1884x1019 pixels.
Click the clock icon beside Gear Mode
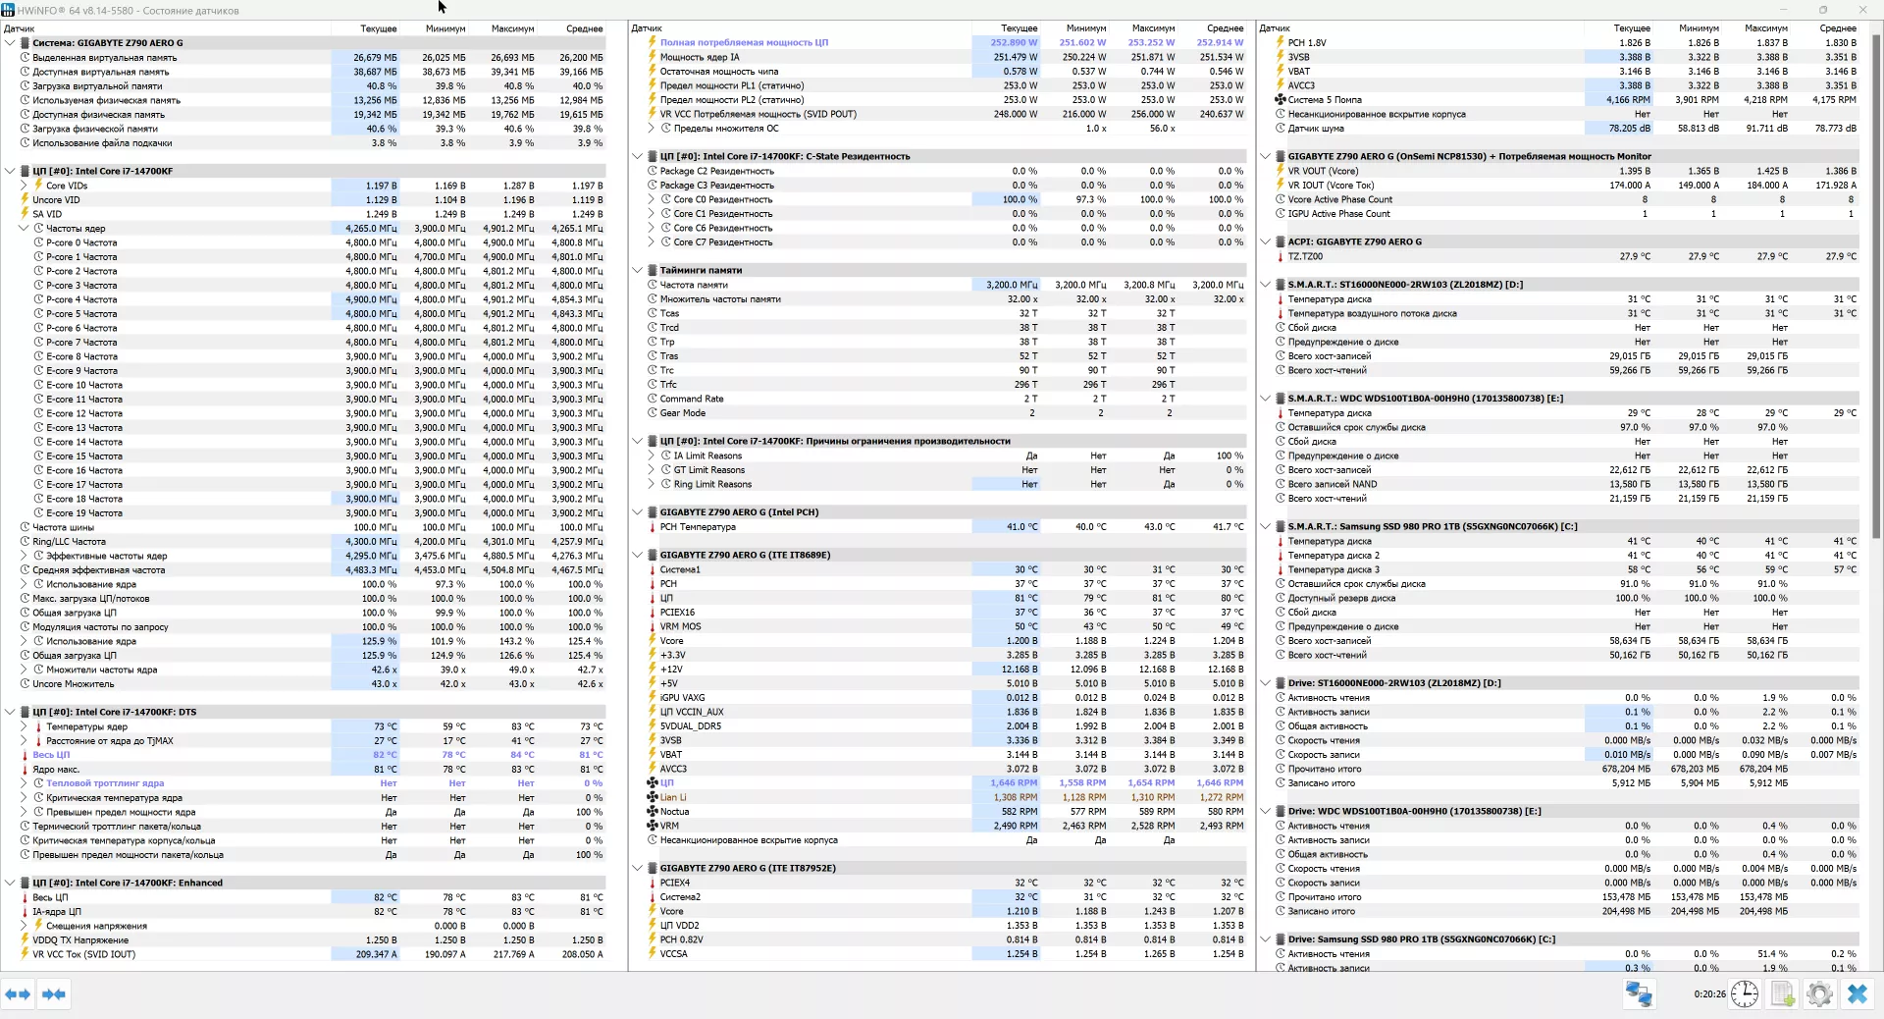[652, 413]
